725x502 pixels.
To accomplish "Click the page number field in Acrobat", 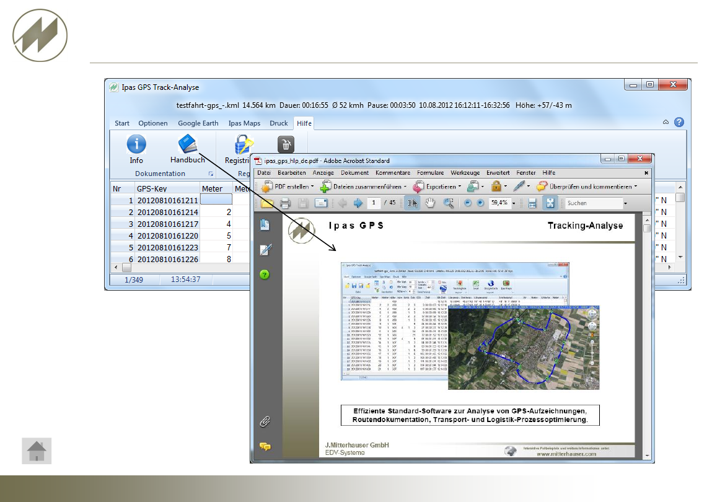I will 374,203.
